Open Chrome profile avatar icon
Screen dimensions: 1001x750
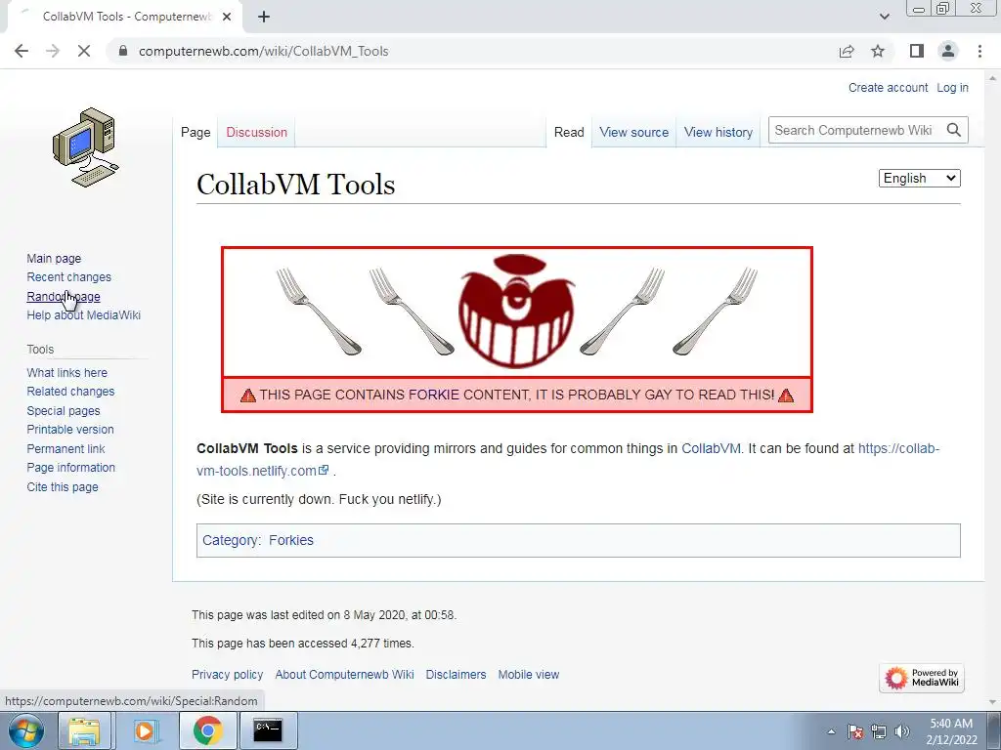coord(948,51)
